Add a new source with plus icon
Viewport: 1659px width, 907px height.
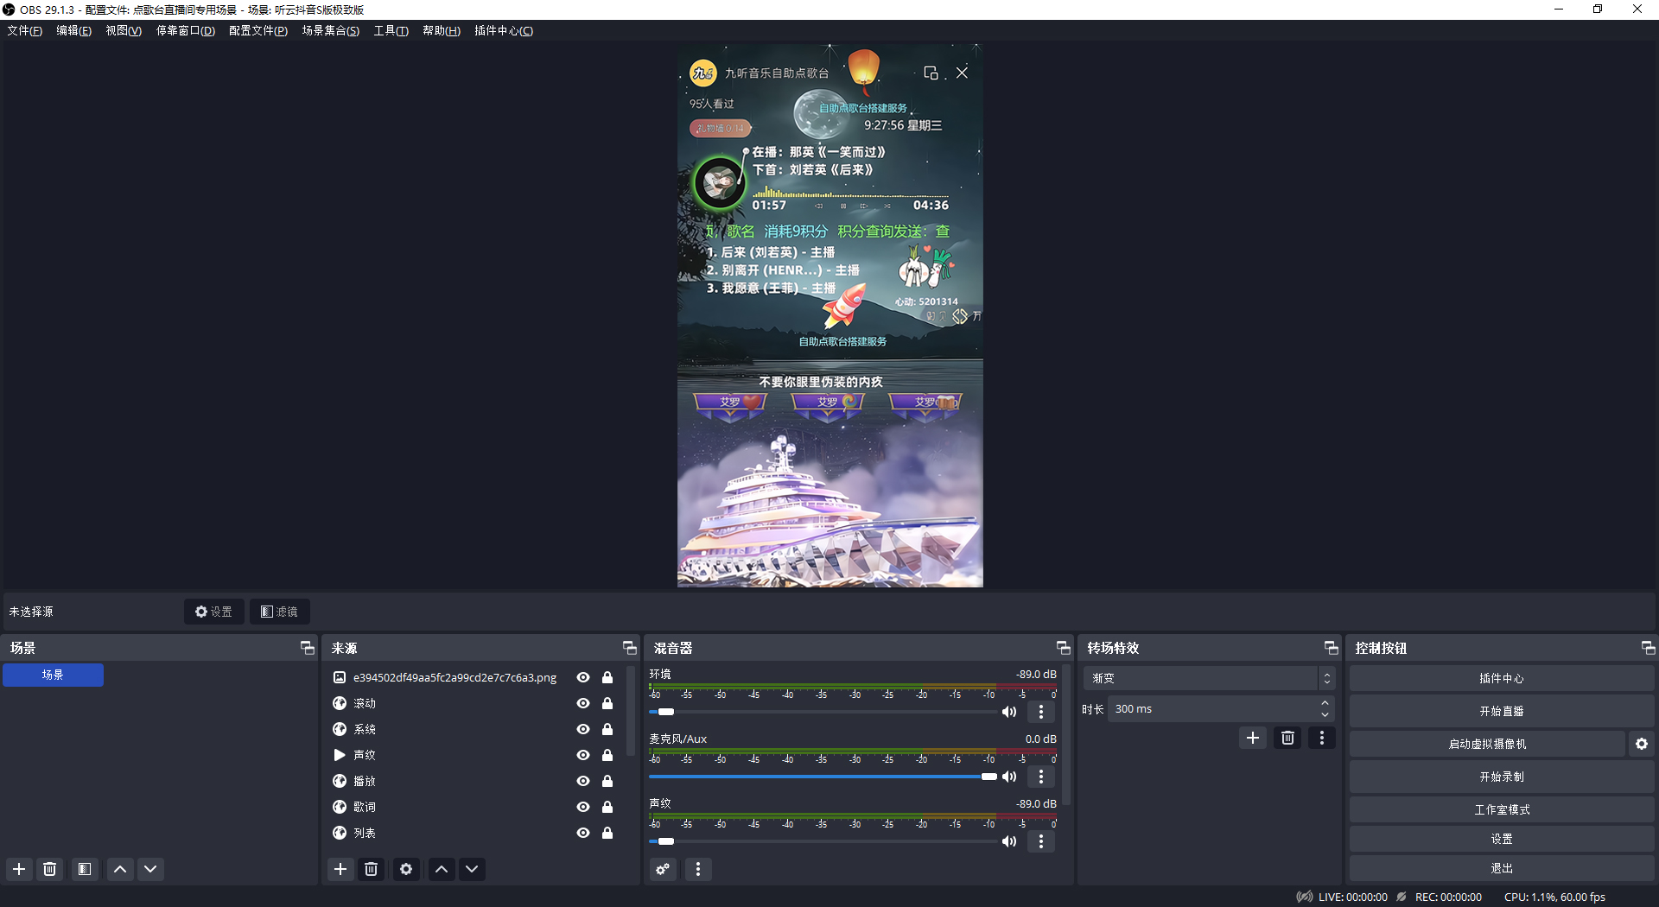point(340,869)
